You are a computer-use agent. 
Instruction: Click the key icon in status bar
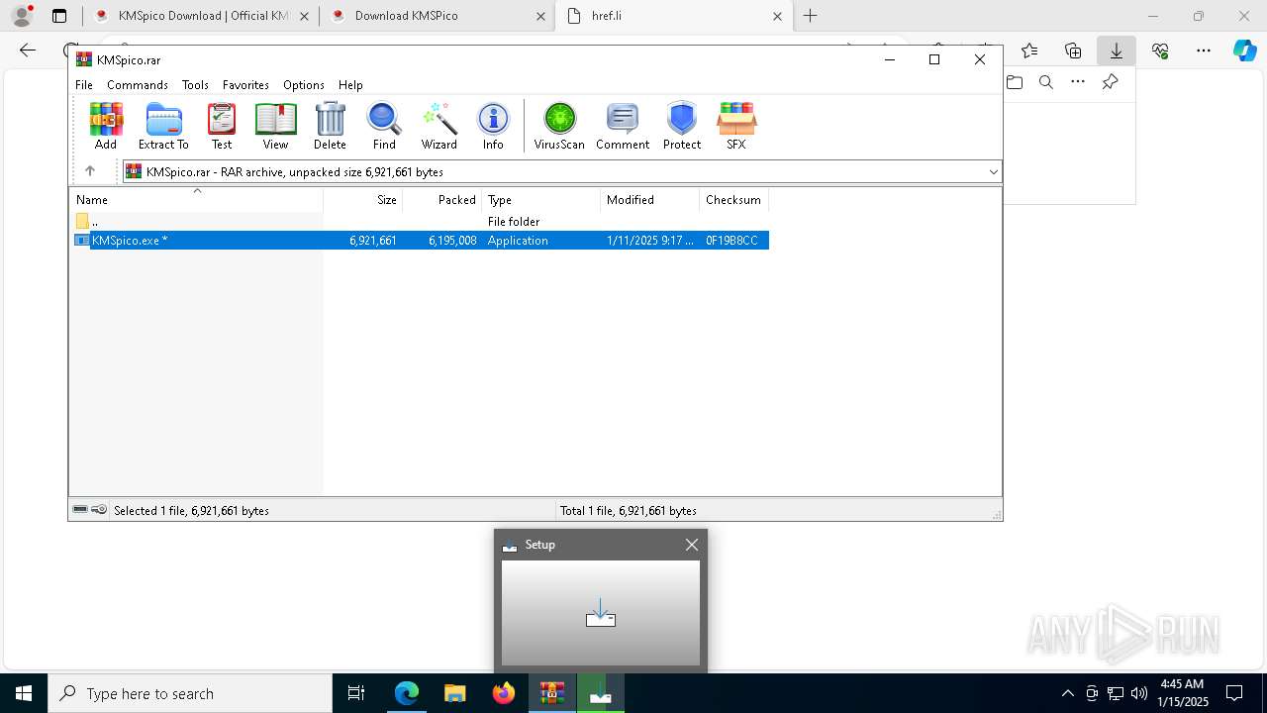pos(99,510)
